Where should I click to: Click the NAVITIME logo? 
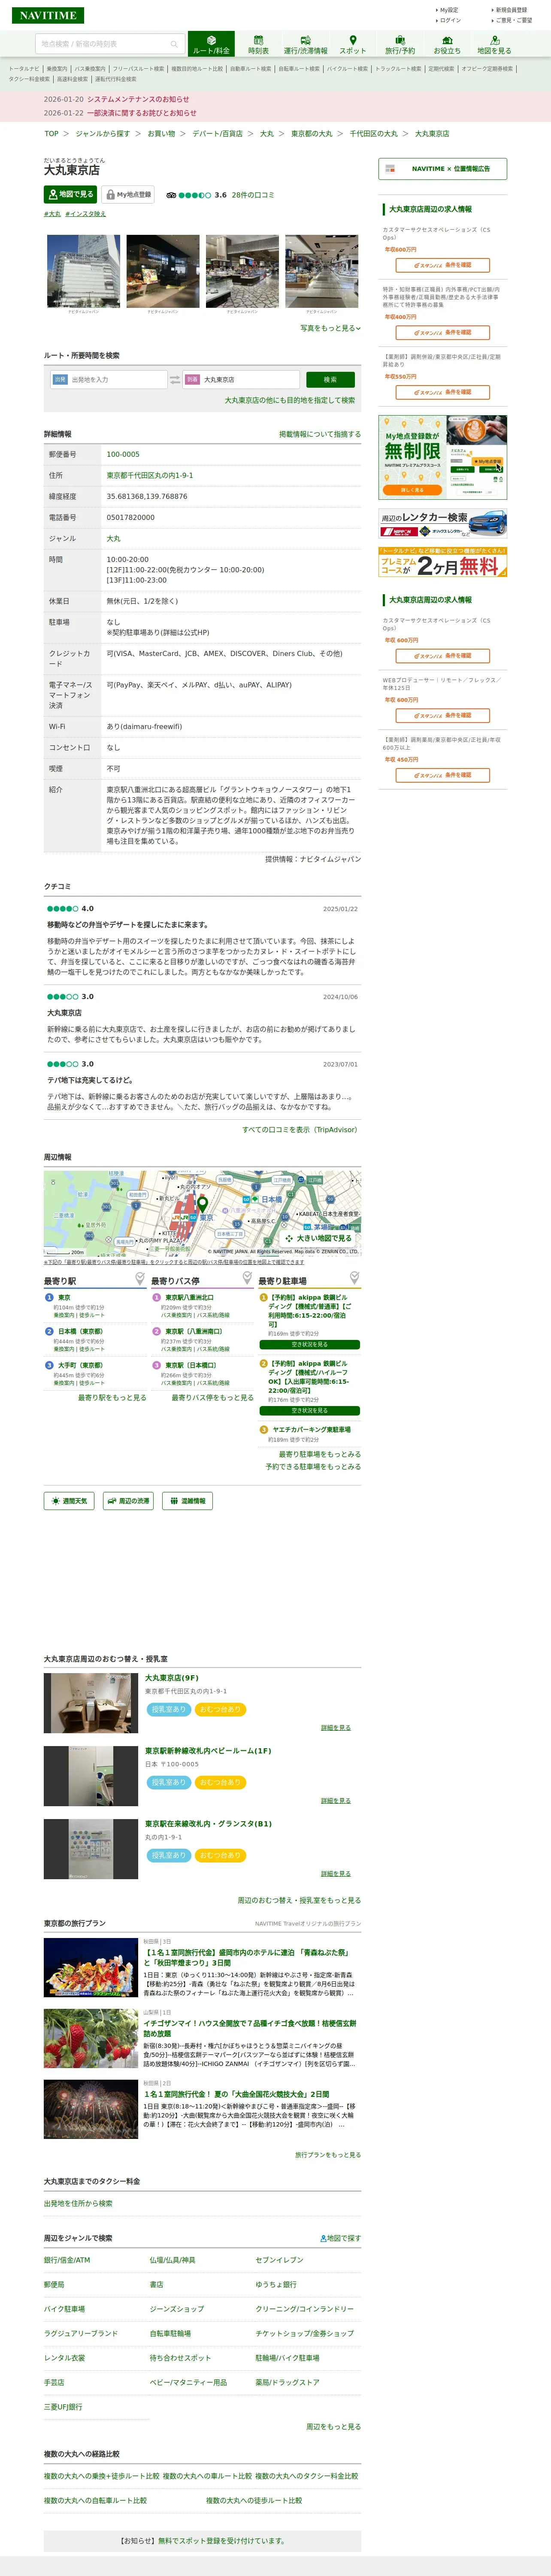pos(48,15)
